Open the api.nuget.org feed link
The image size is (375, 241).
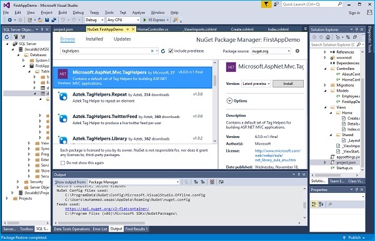[x=107, y=209]
